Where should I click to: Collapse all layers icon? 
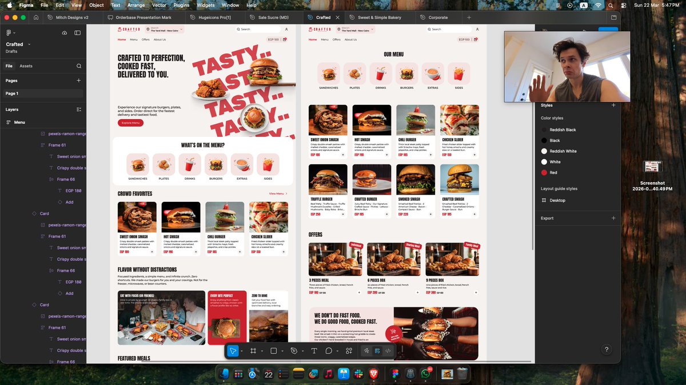click(79, 110)
